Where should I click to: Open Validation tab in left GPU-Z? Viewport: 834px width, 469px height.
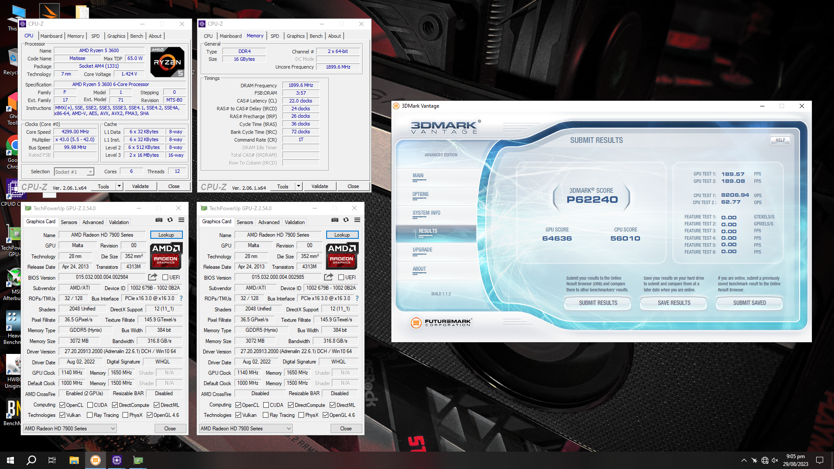click(119, 222)
